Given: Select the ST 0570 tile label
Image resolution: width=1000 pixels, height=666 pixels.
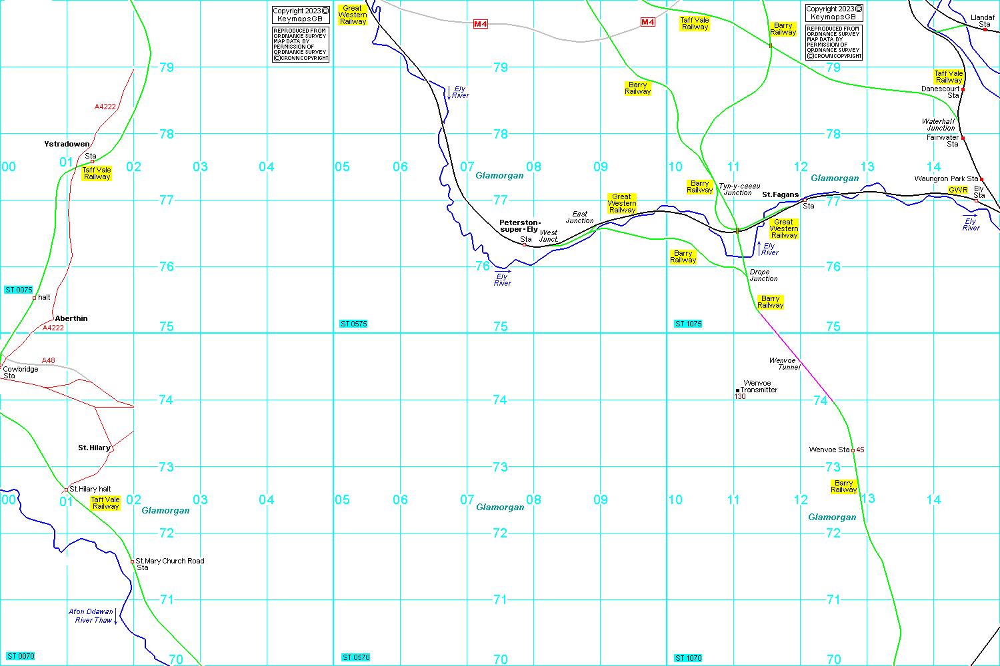Looking at the screenshot, I should click(355, 657).
